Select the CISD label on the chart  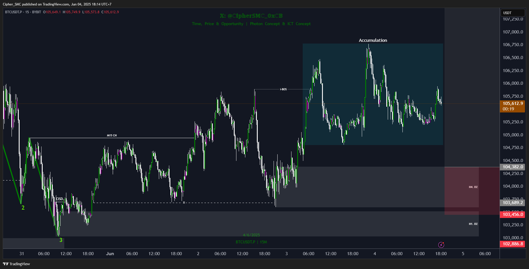[x=59, y=199]
